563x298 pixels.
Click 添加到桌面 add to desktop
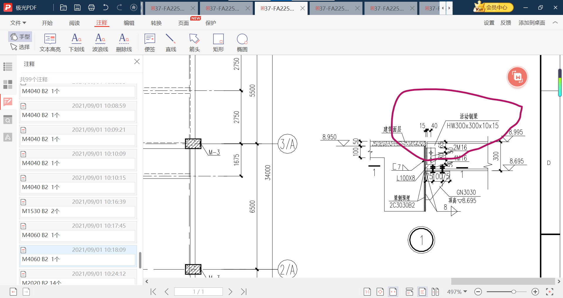tap(532, 23)
